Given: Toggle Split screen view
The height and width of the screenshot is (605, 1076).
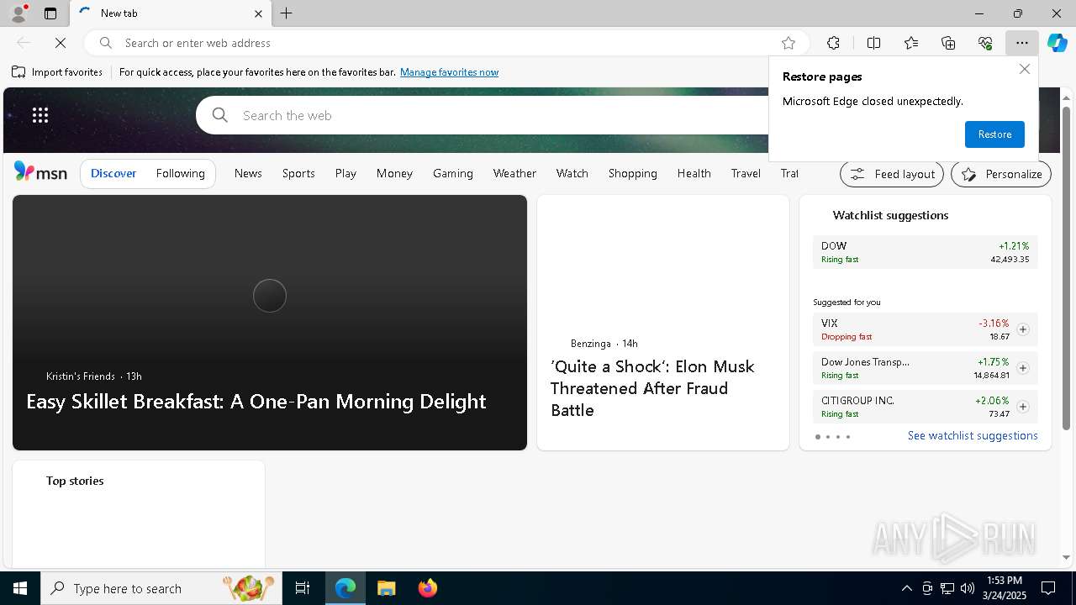Looking at the screenshot, I should tap(873, 43).
